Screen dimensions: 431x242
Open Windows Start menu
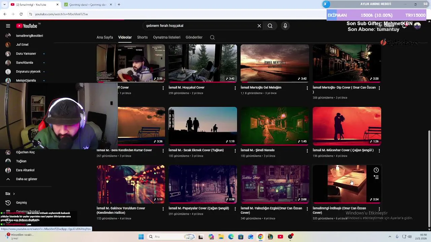(x=141, y=237)
